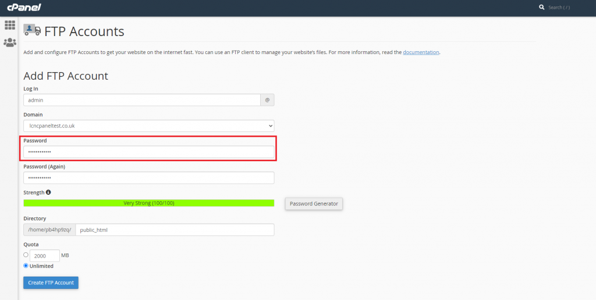The image size is (596, 300).
Task: Click the Strength info icon
Action: click(x=48, y=192)
